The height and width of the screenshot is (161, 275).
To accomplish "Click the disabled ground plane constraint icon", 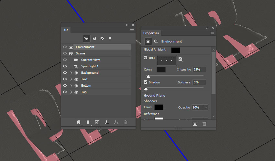I will 116,122.
